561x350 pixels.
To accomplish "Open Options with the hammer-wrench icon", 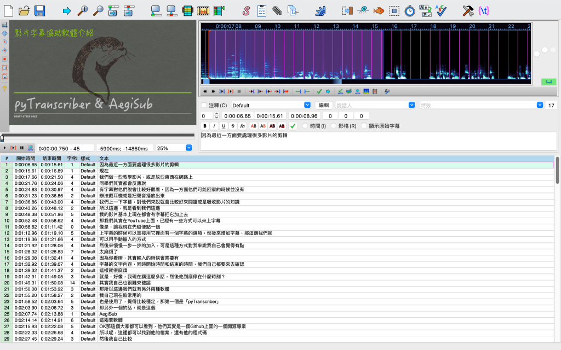I will click(x=468, y=10).
